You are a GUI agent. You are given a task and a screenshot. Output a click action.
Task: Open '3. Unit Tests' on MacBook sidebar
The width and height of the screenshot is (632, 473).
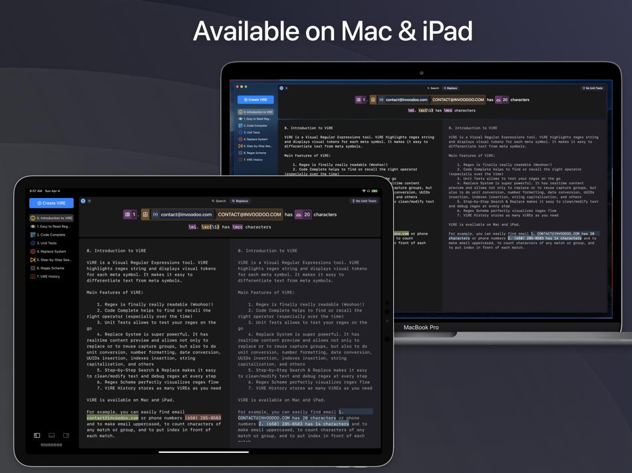point(255,132)
